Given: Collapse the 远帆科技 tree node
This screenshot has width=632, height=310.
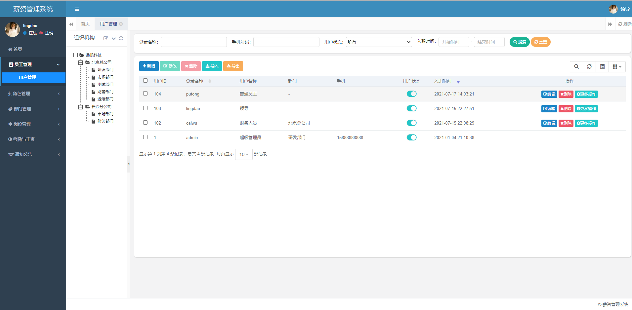Looking at the screenshot, I should [x=75, y=55].
